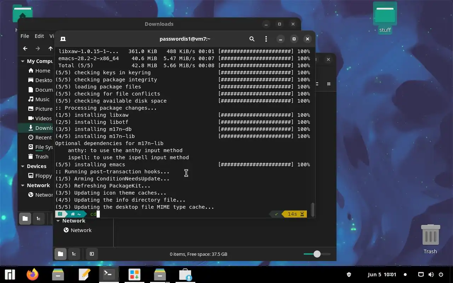Open the first file manager taskbar icon

tap(58, 275)
